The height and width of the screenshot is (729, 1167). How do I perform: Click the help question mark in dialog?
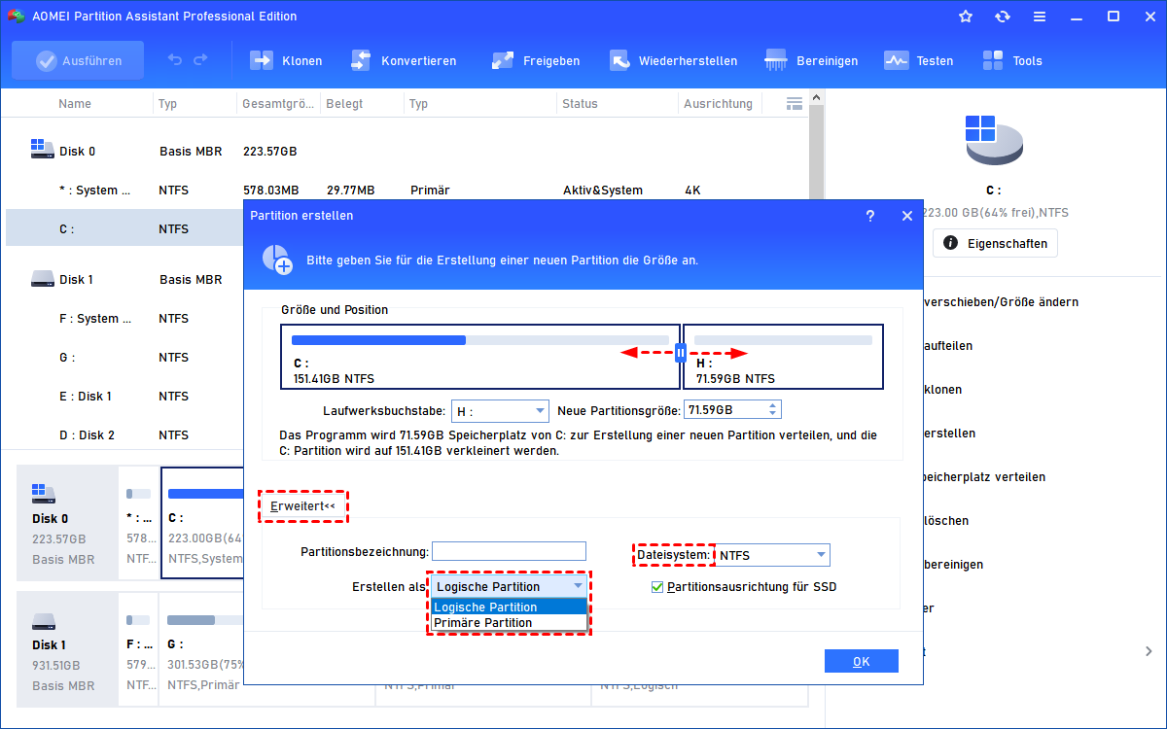pyautogui.click(x=870, y=216)
